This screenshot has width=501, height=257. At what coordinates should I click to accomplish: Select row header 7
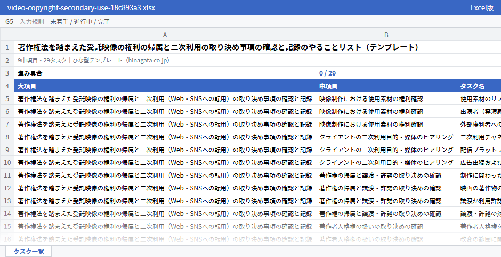(x=7, y=124)
